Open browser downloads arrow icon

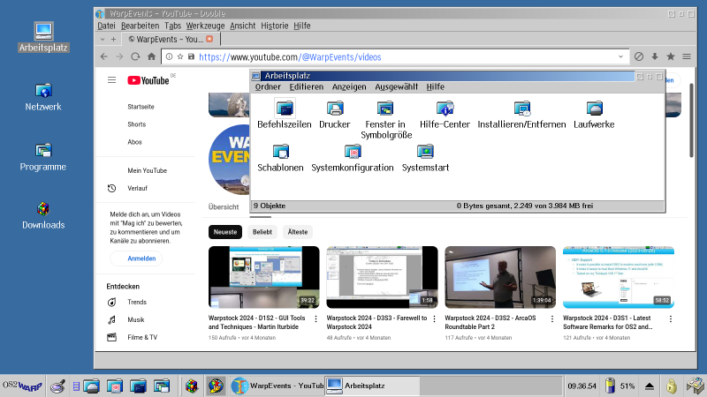(655, 56)
